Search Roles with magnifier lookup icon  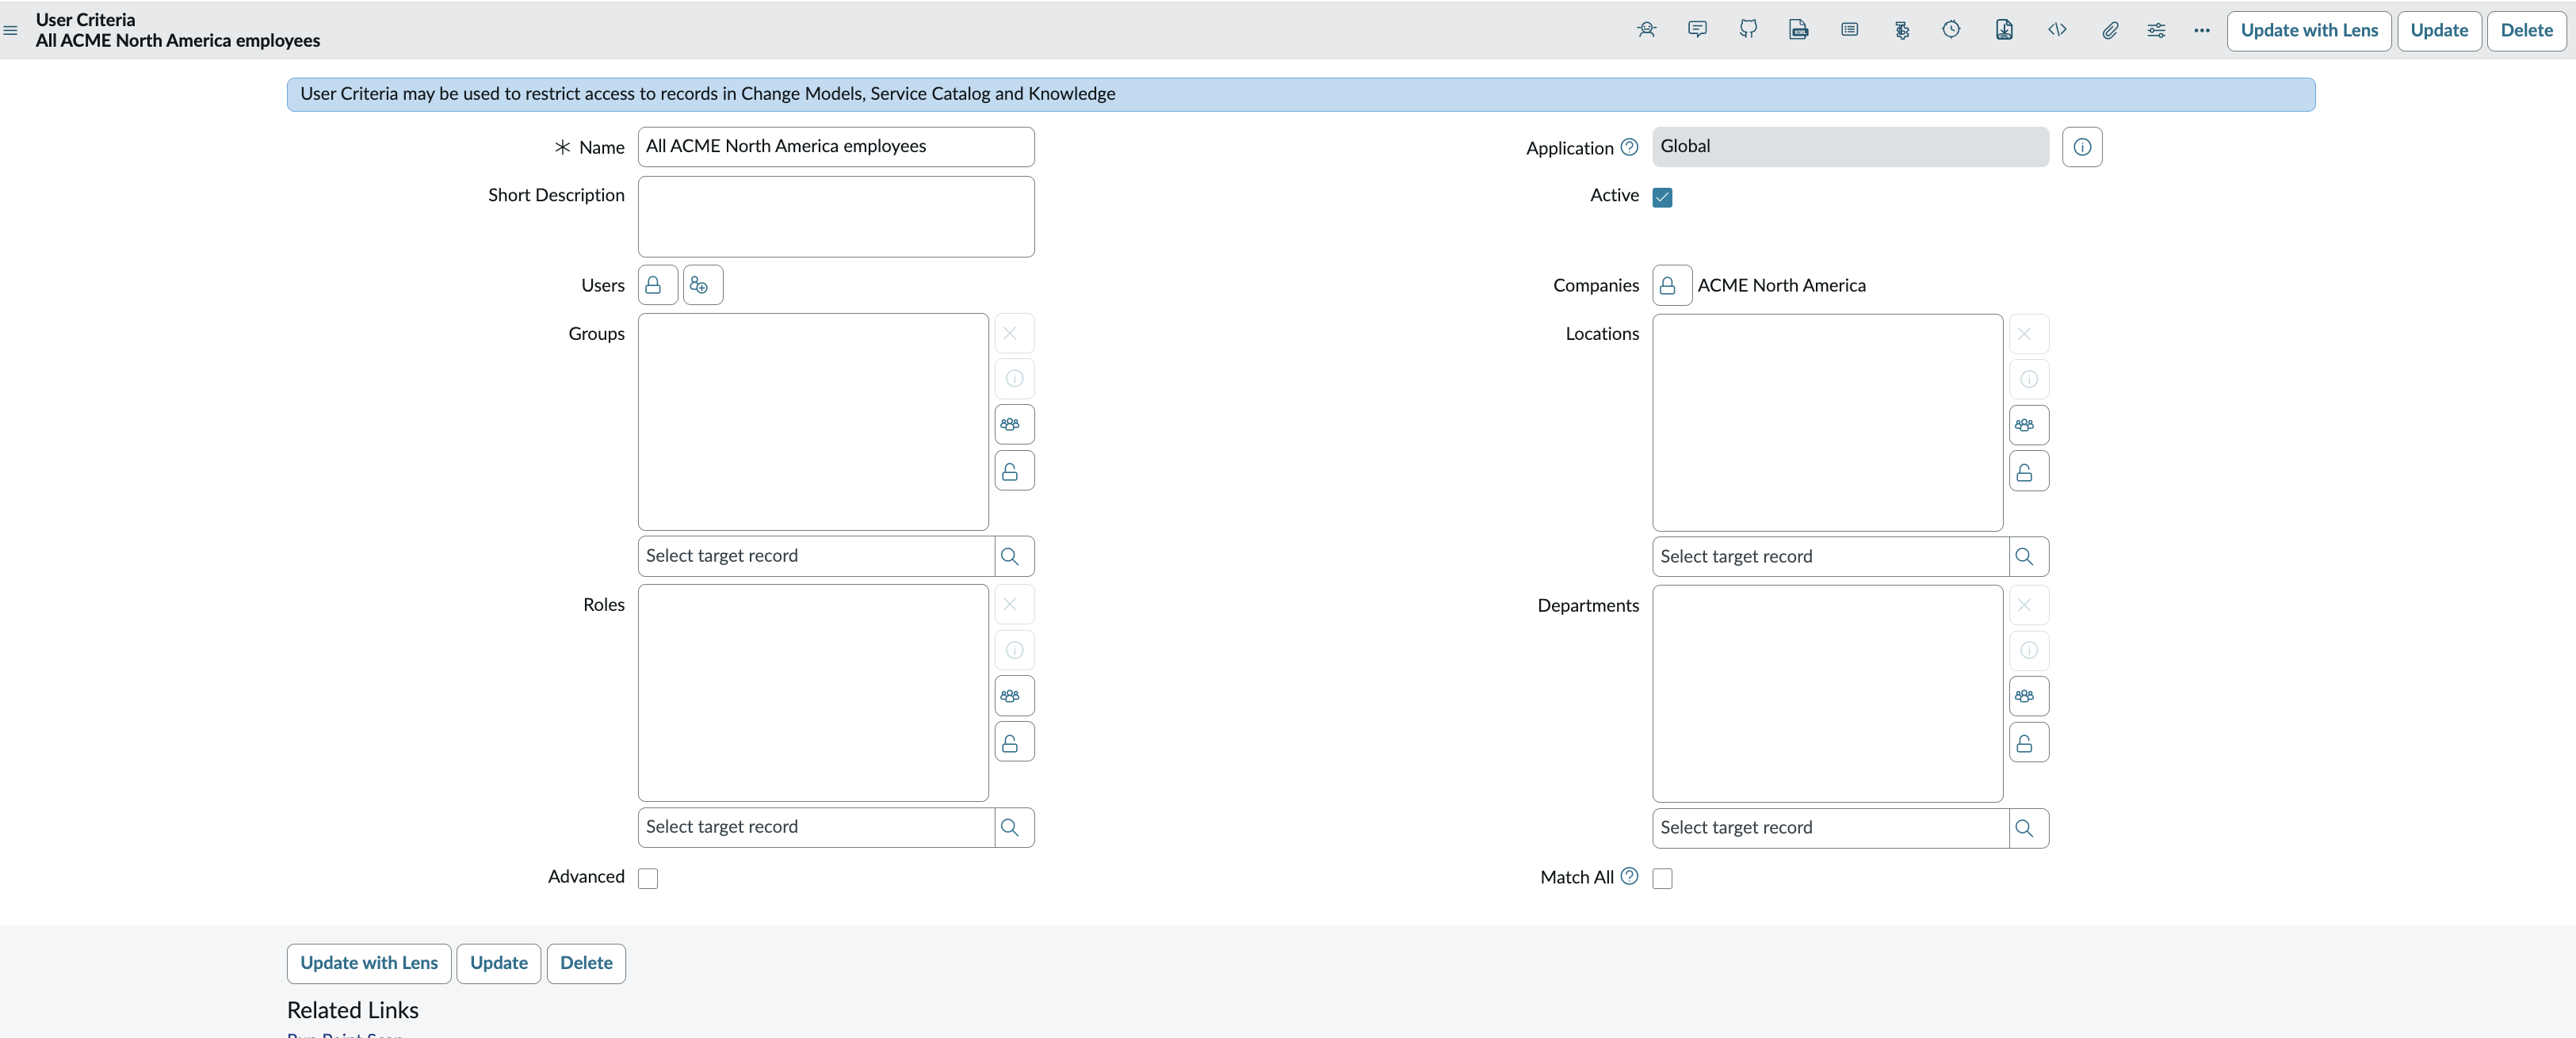pos(1014,827)
